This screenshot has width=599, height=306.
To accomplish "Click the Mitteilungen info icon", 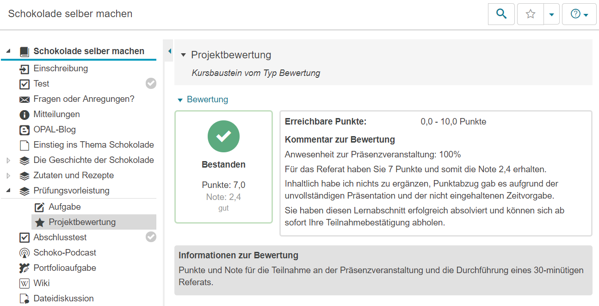I will click(x=25, y=114).
